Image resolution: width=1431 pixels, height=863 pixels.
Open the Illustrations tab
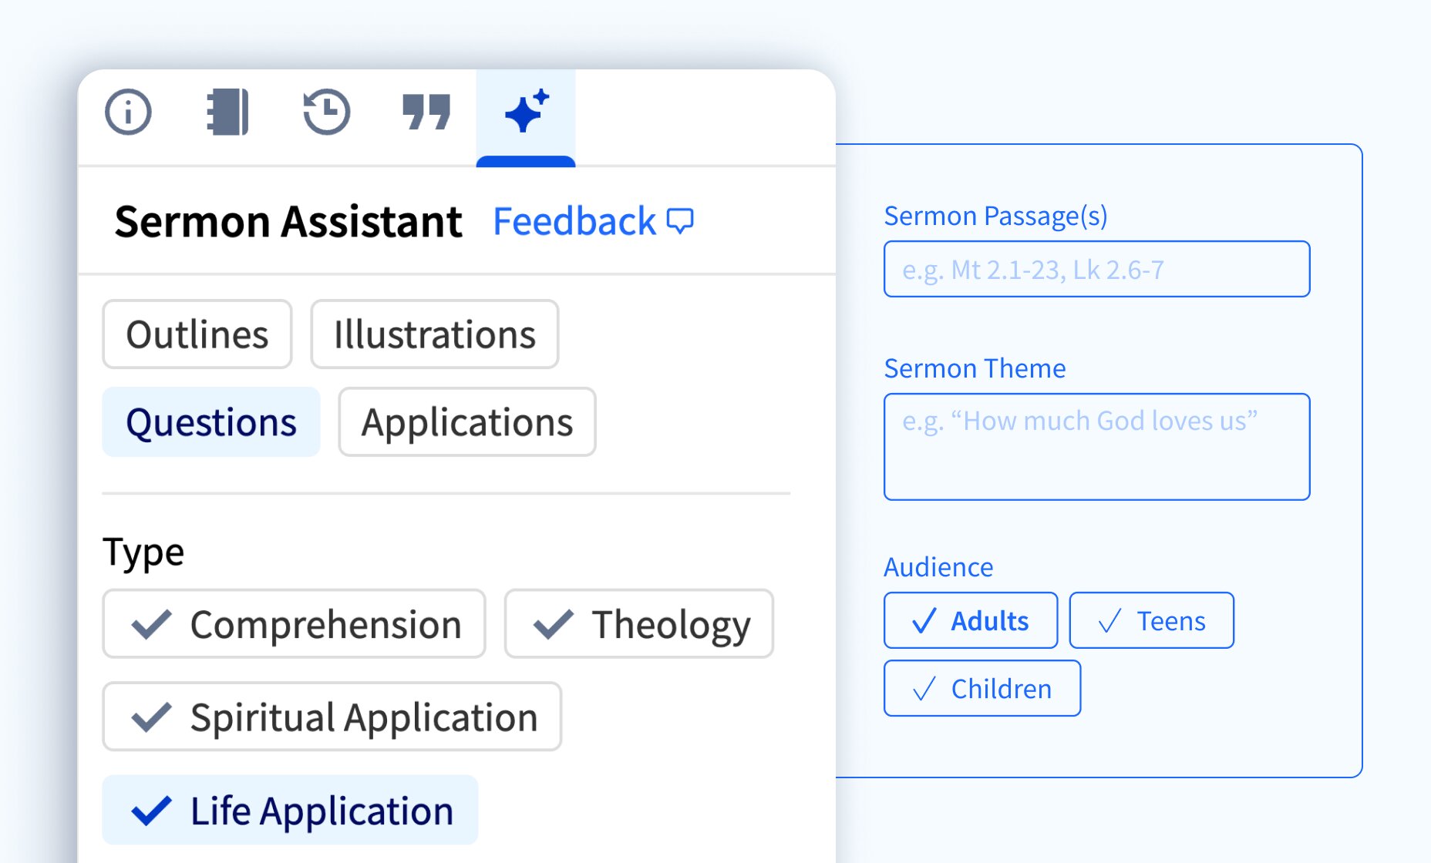pyautogui.click(x=434, y=334)
